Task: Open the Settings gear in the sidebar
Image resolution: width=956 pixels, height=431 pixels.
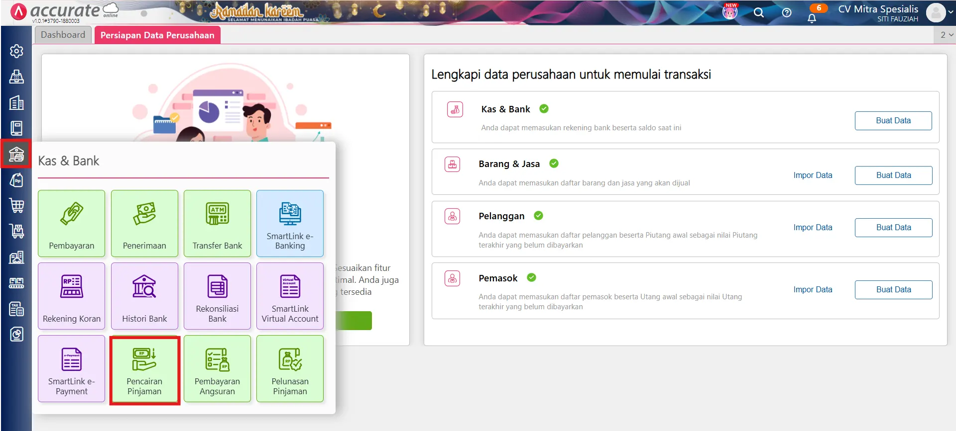Action: click(x=16, y=51)
